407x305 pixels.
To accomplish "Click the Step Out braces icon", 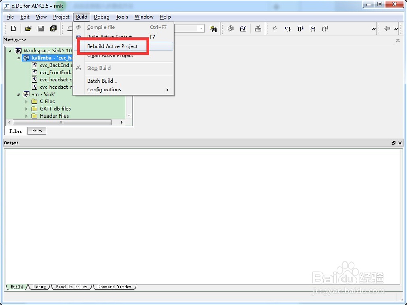I will pos(313,28).
